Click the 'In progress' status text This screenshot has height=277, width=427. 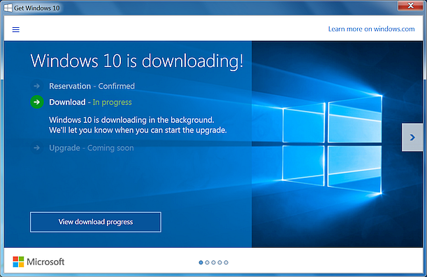113,102
